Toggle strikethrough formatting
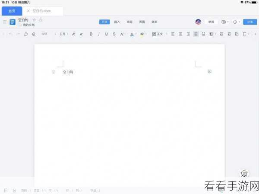 (114, 34)
